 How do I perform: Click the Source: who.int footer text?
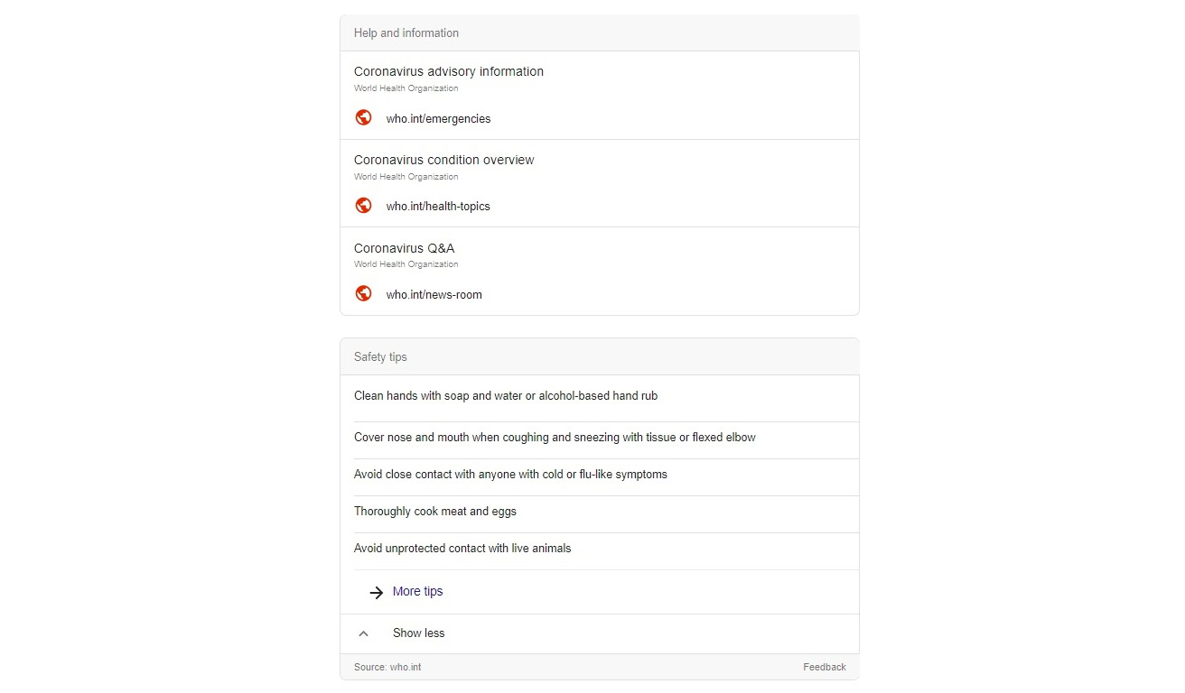point(387,667)
